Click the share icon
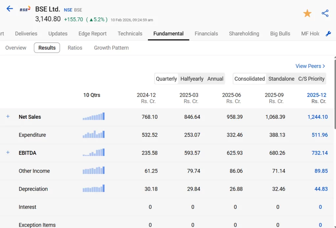The width and height of the screenshot is (336, 228). (x=325, y=13)
